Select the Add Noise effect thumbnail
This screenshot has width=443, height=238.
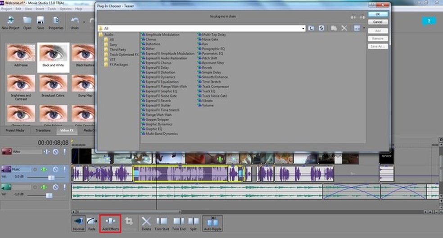(x=21, y=56)
